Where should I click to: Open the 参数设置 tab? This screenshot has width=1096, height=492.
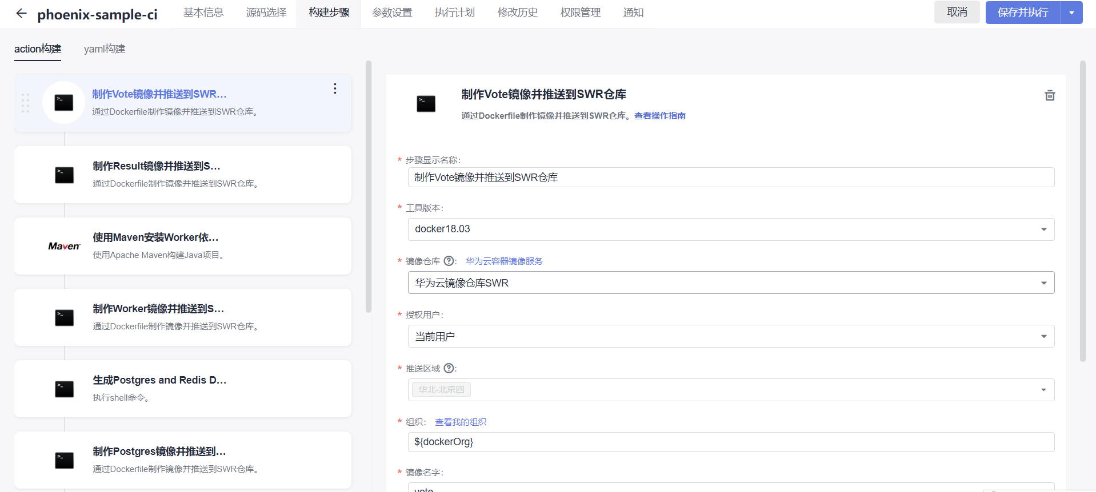392,13
